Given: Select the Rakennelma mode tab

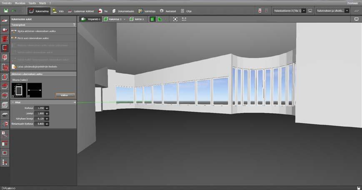Looking at the screenshot, I should tap(39, 11).
